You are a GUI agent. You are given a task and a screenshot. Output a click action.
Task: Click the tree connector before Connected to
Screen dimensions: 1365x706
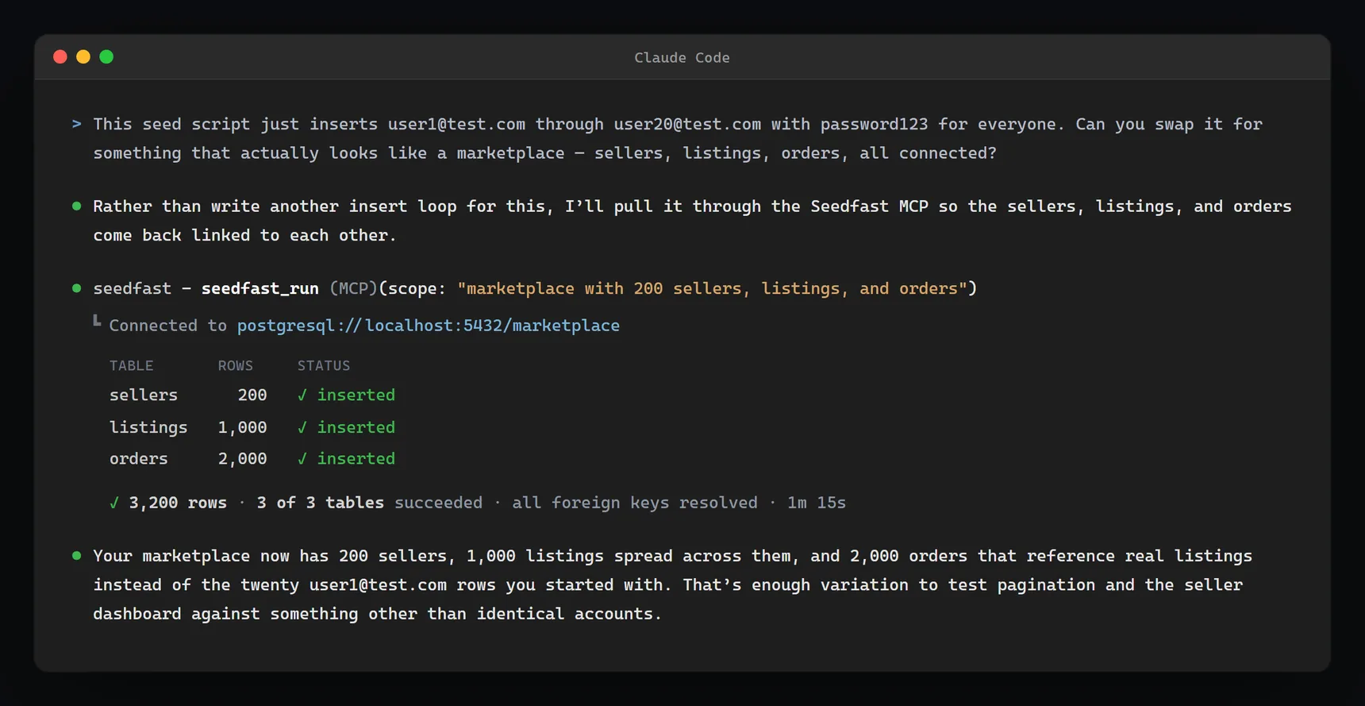pyautogui.click(x=97, y=321)
